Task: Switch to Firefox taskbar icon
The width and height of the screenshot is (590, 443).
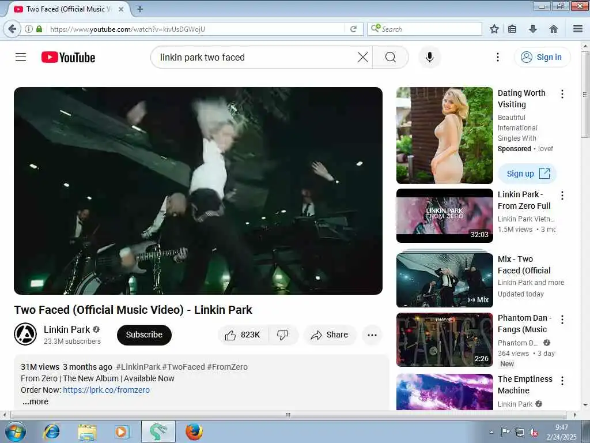Action: (194, 431)
